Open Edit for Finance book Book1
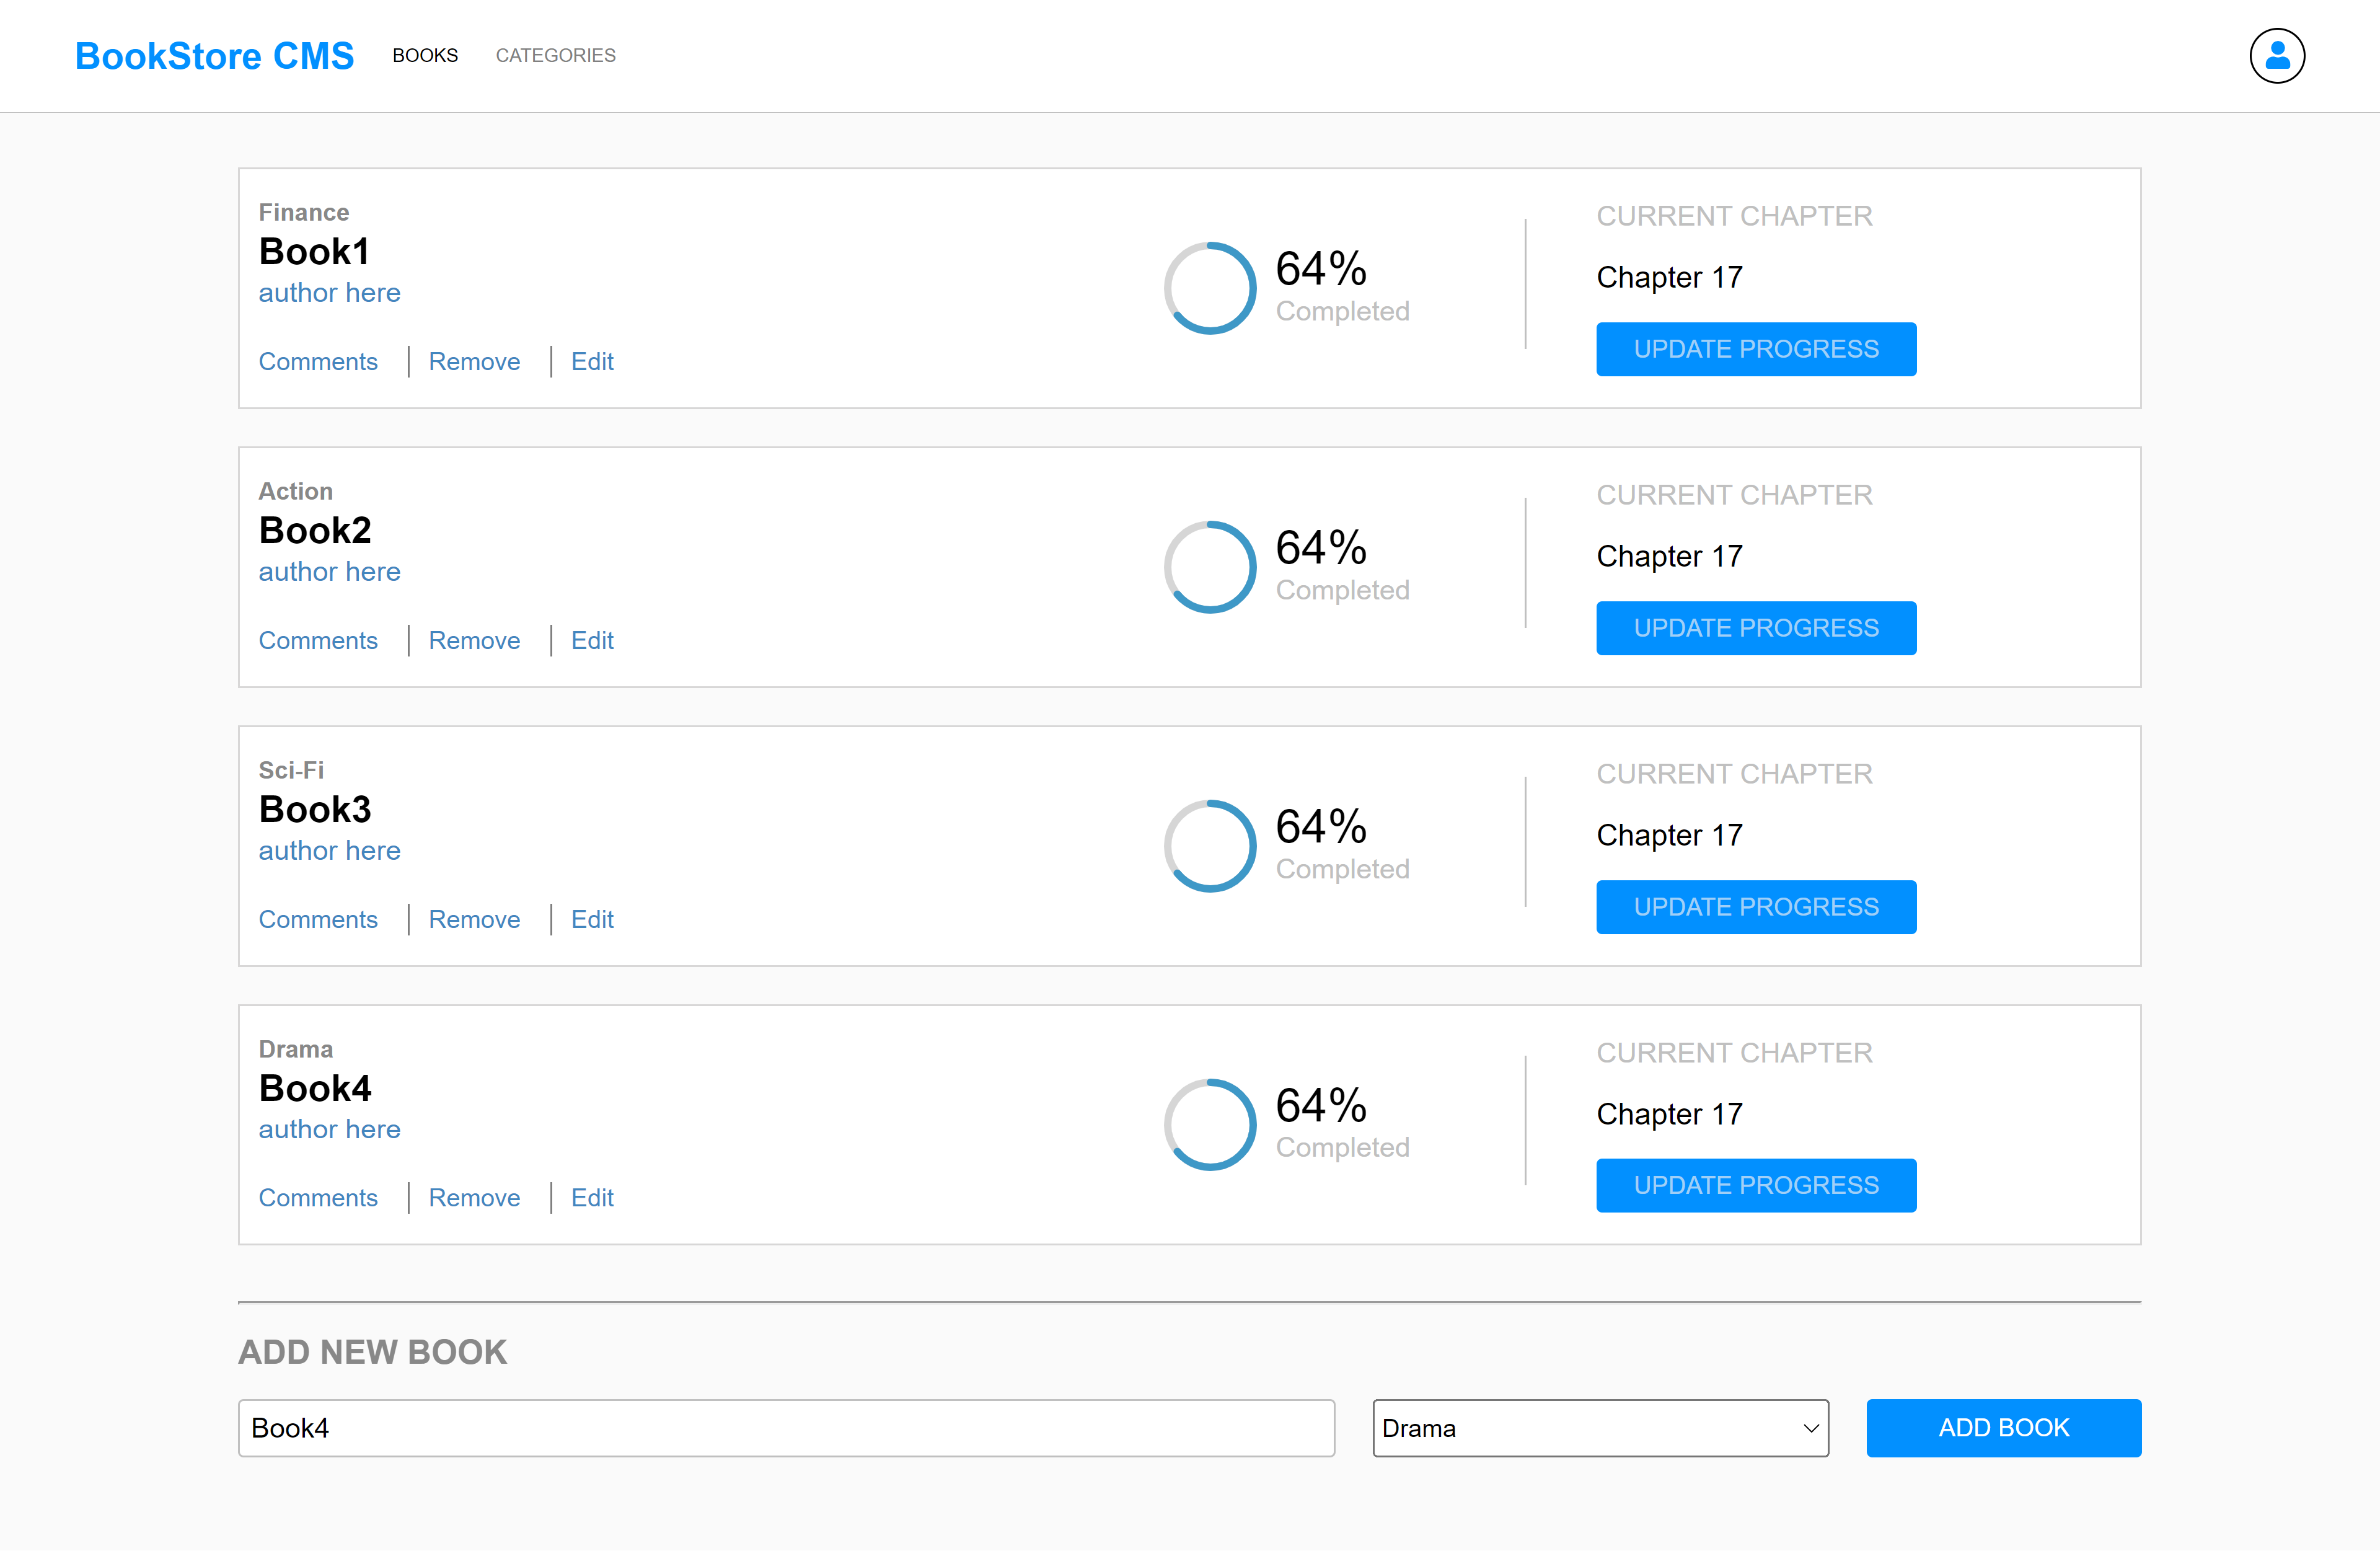The image size is (2380, 1551). click(592, 361)
